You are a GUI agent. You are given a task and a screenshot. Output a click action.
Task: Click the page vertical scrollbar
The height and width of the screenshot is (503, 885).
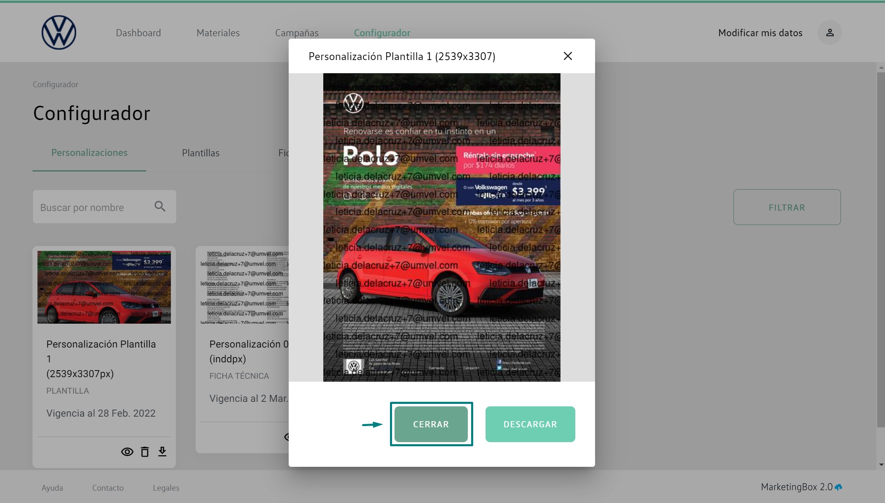880,247
